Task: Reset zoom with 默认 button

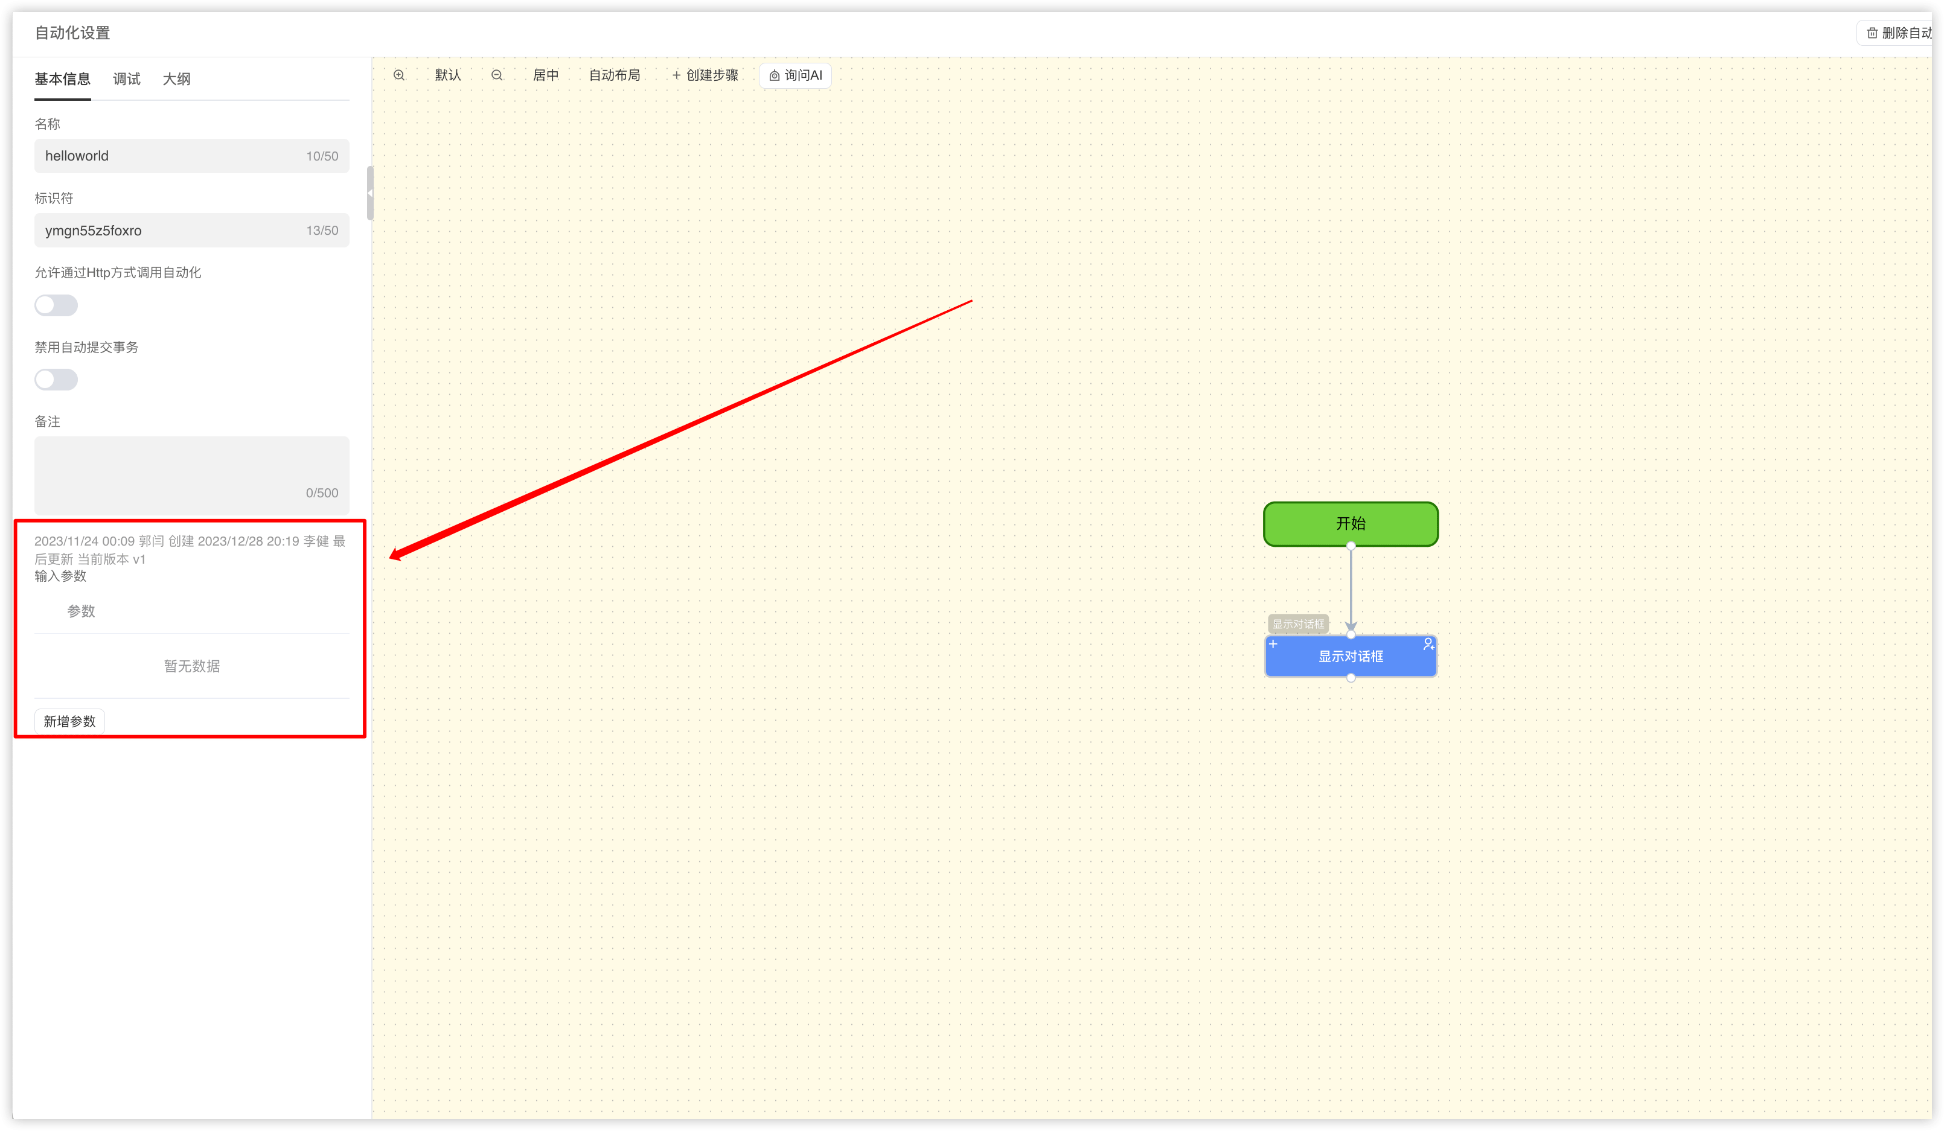Action: pyautogui.click(x=447, y=75)
